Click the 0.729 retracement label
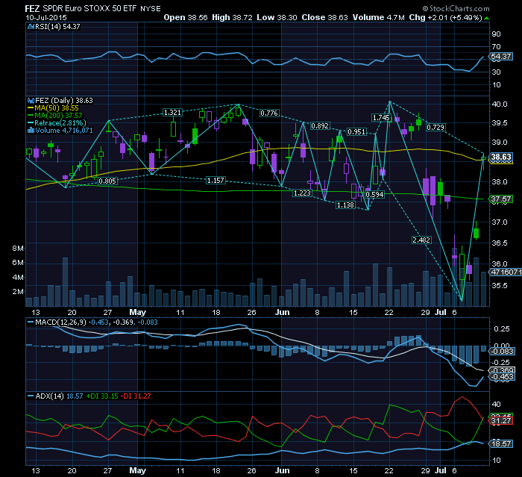 pos(435,128)
